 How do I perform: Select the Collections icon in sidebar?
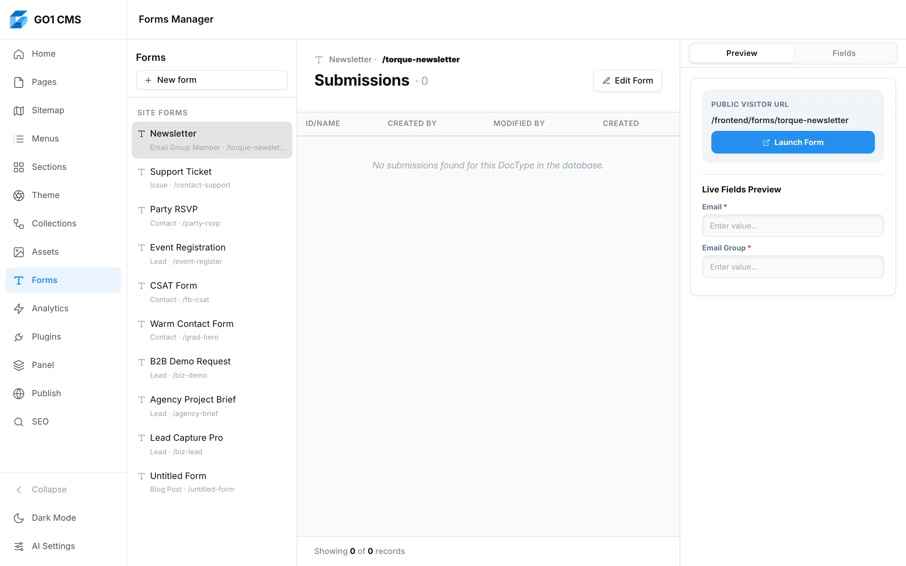[x=19, y=224]
